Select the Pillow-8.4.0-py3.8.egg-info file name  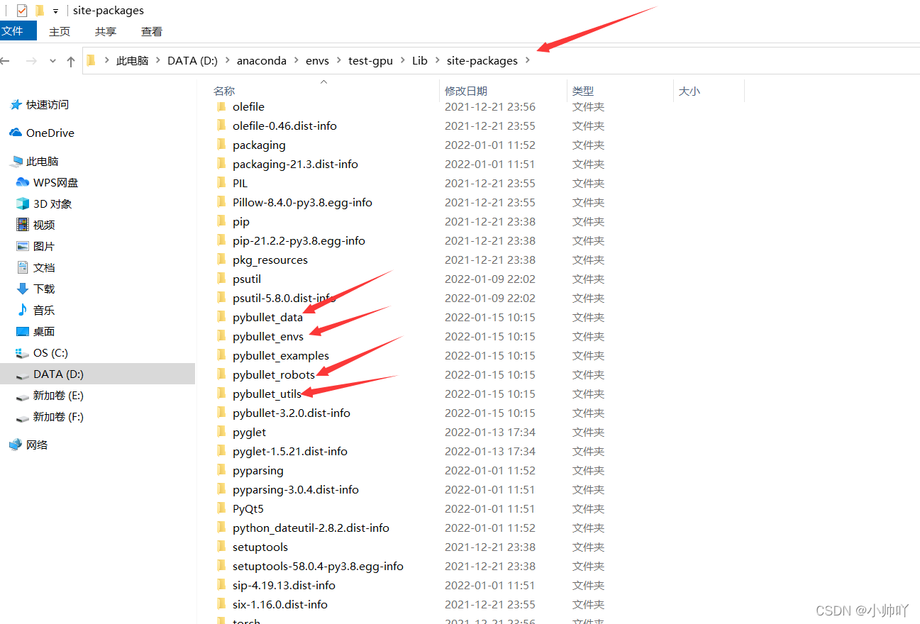[302, 202]
